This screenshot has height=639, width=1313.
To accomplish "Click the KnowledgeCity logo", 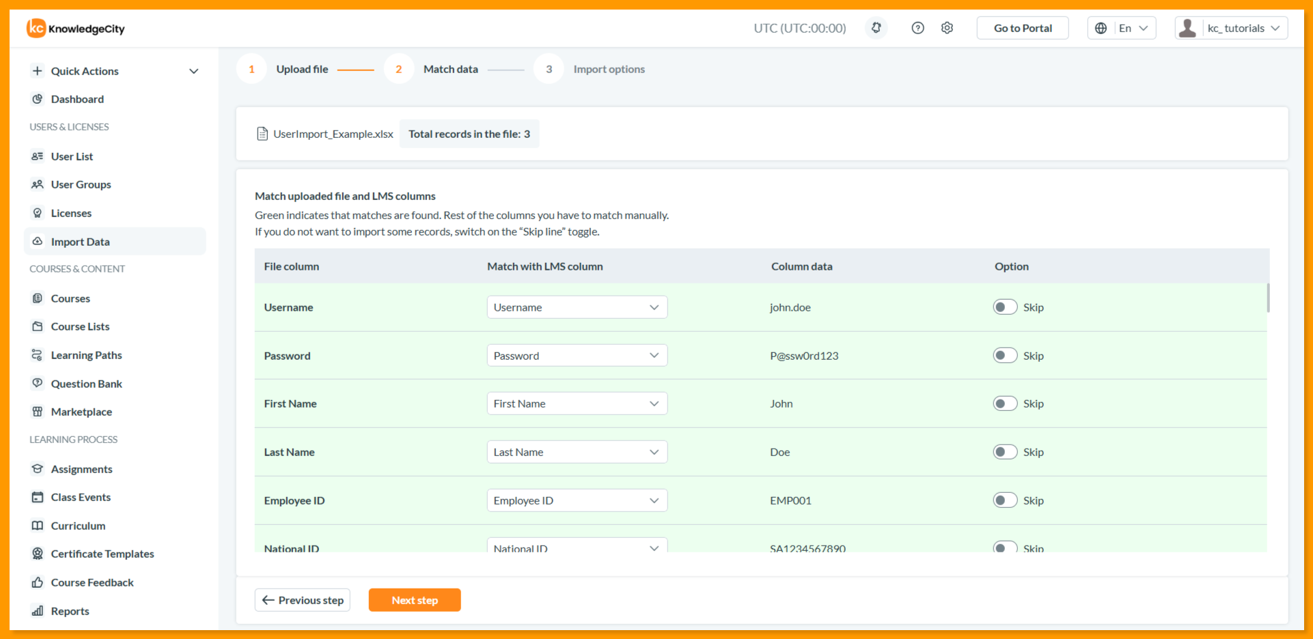I will click(76, 28).
